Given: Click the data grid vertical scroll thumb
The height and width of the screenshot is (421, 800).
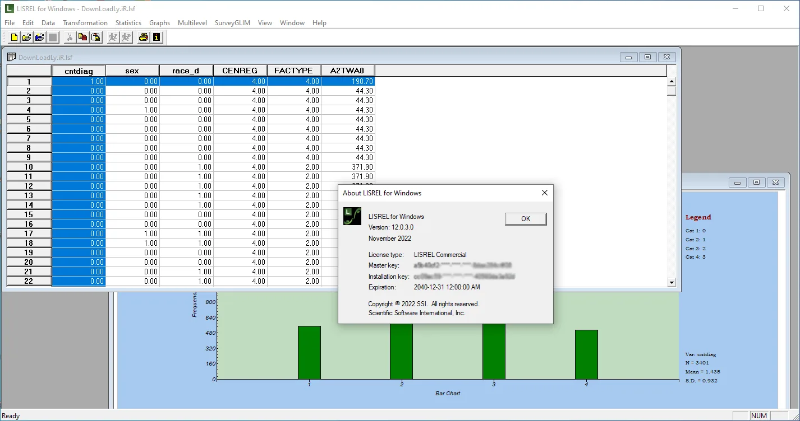Looking at the screenshot, I should pyautogui.click(x=672, y=91).
